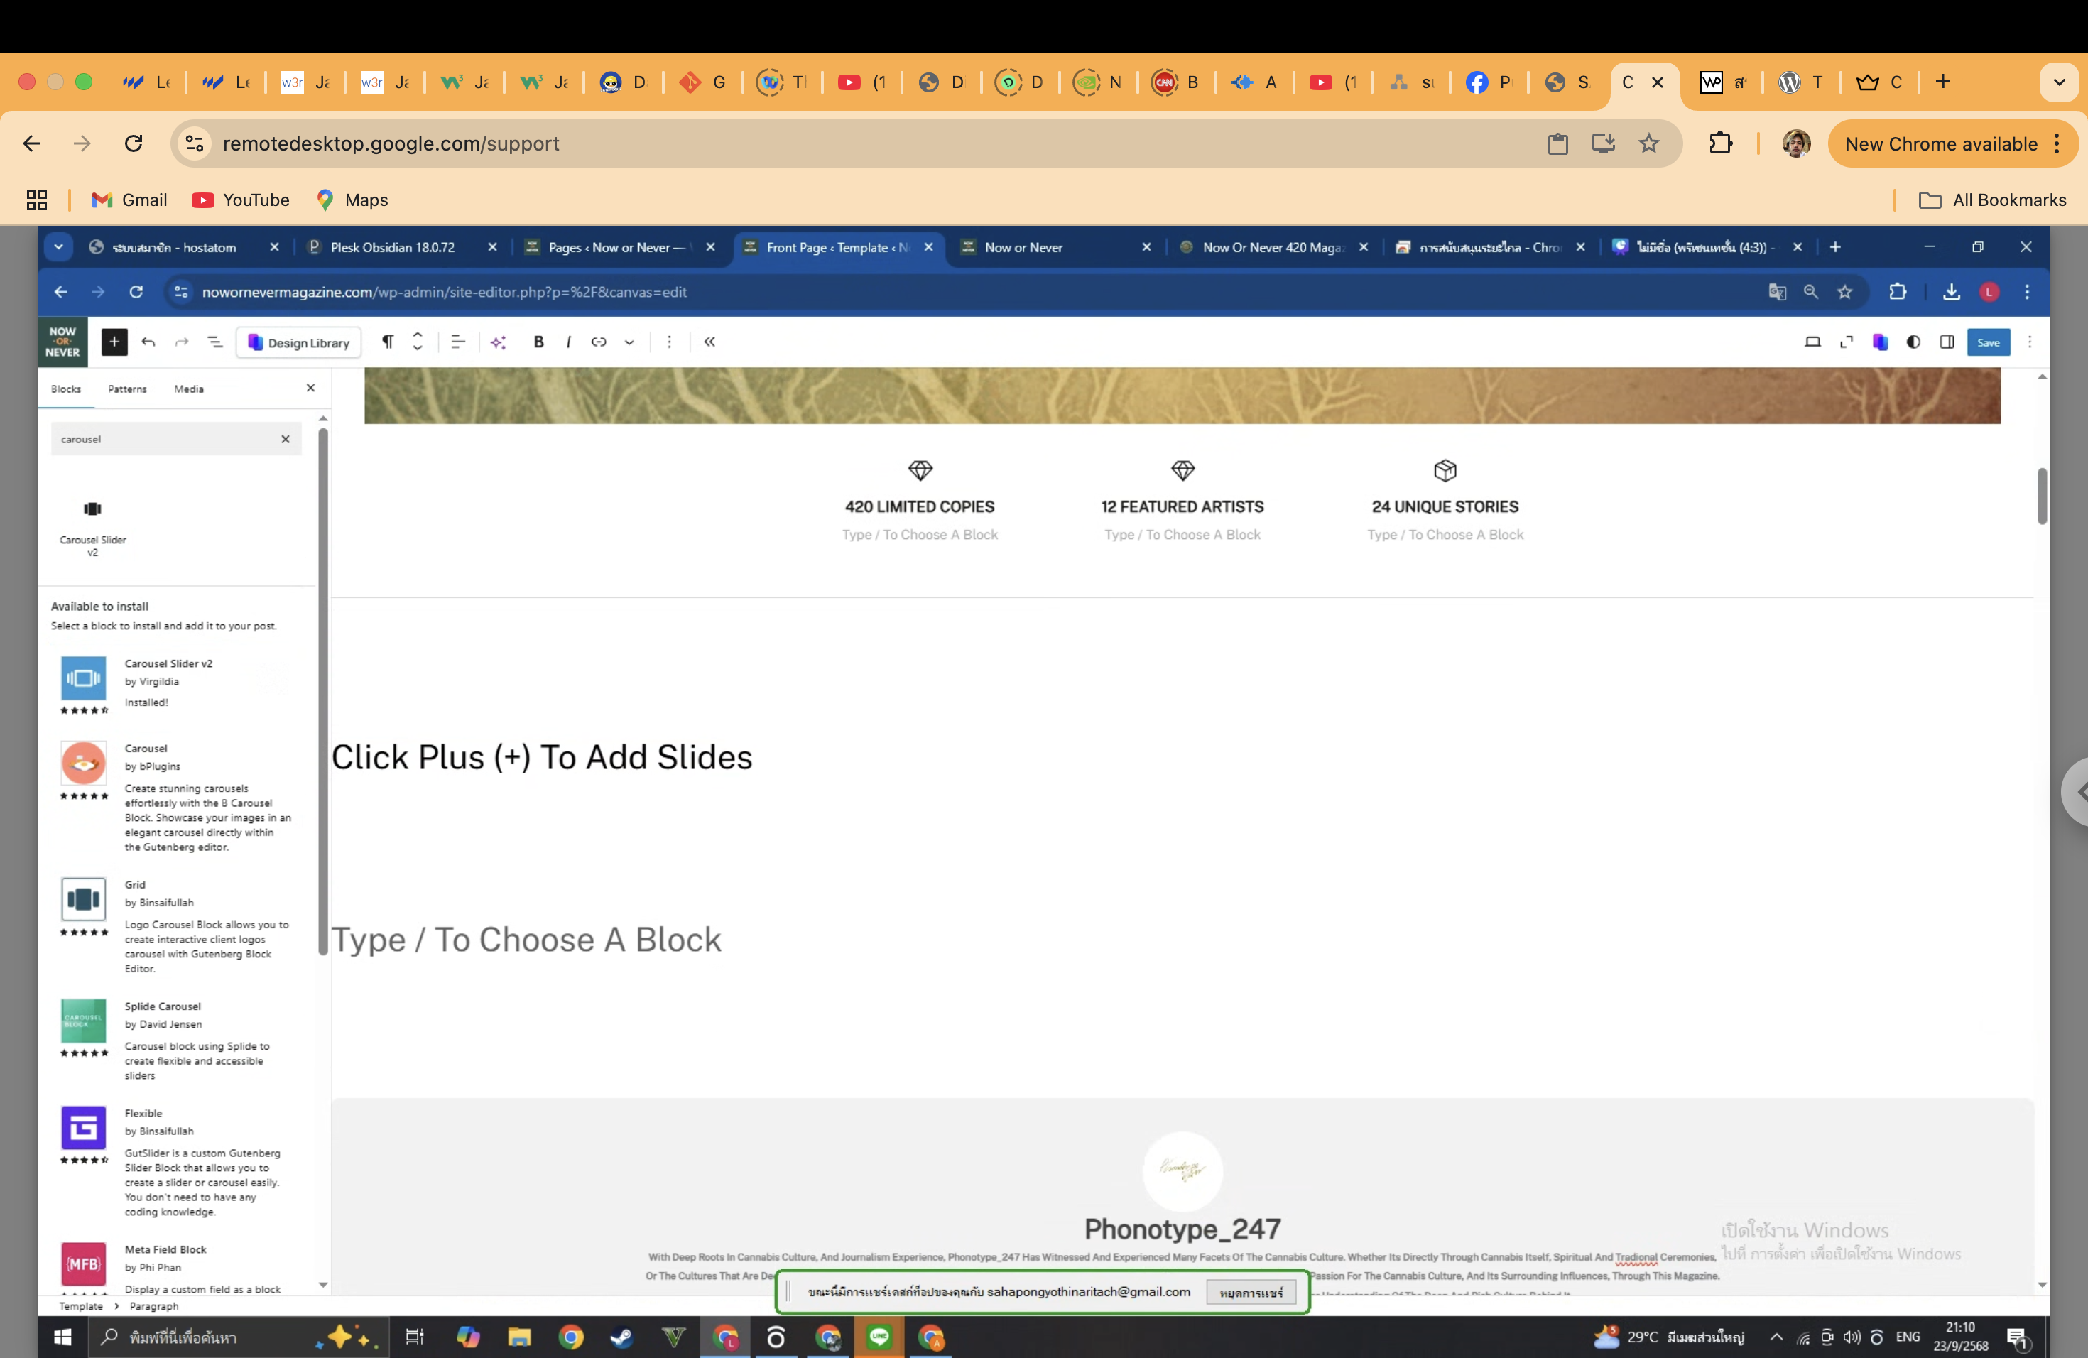
Task: Expand the more formatting options chevron
Action: point(629,342)
